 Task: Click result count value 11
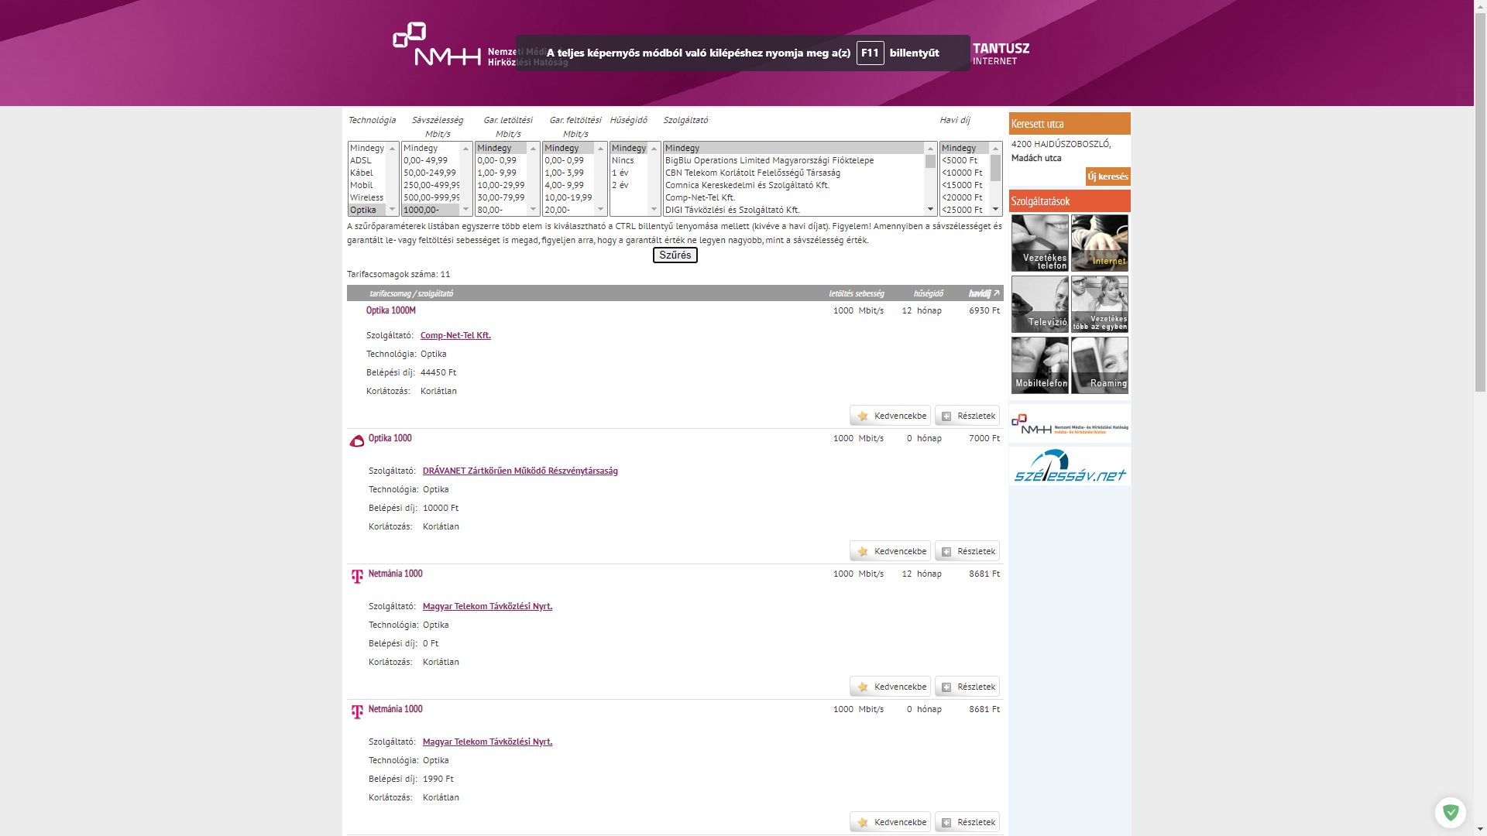click(445, 274)
